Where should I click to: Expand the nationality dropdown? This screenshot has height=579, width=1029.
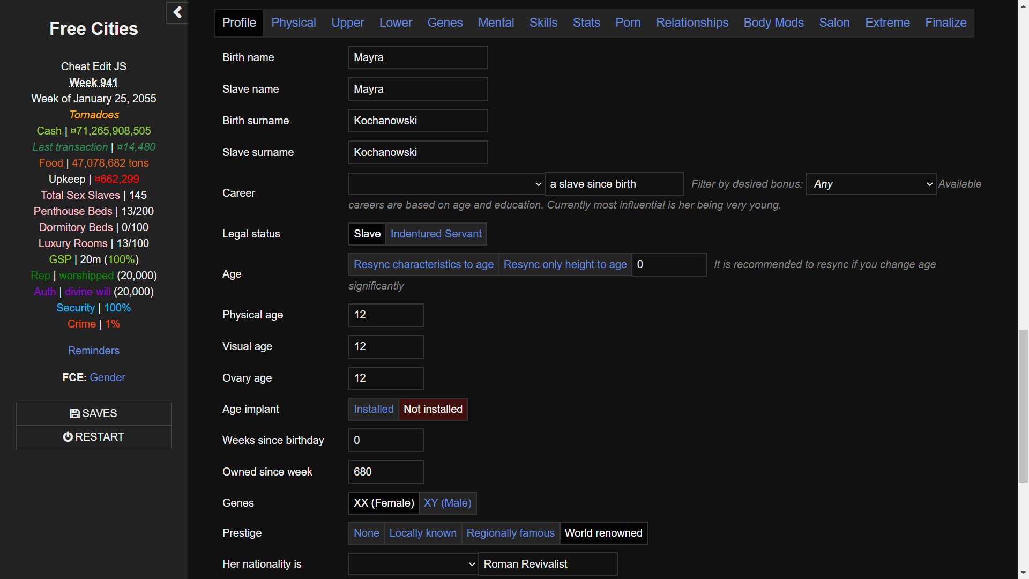point(413,564)
